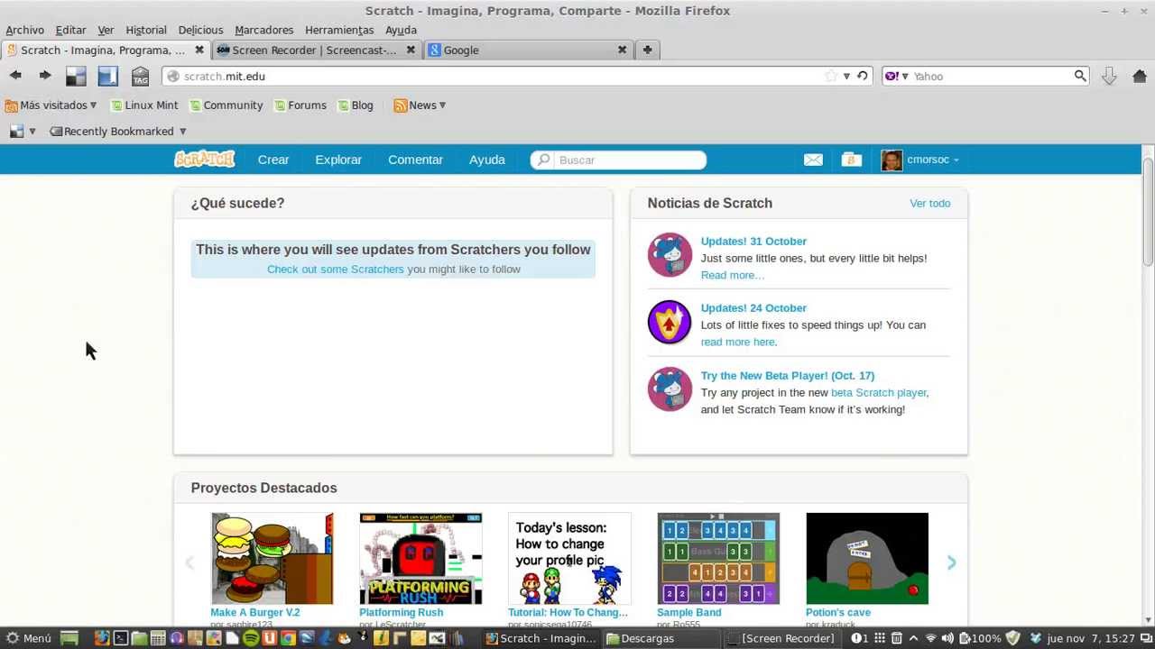1155x649 pixels.
Task: Open the Herramientas menu
Action: coord(339,30)
